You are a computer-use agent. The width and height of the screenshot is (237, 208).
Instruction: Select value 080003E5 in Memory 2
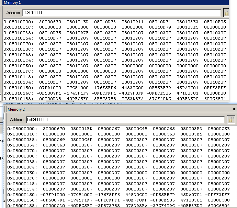(x=191, y=134)
